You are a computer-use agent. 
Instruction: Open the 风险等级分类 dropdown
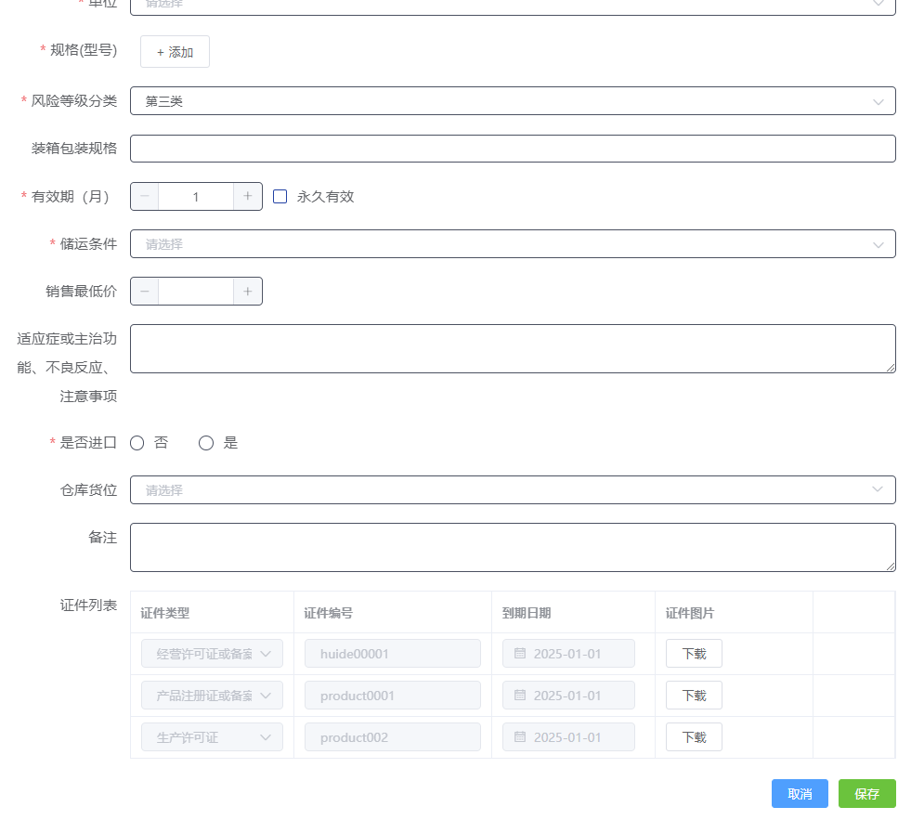[514, 100]
